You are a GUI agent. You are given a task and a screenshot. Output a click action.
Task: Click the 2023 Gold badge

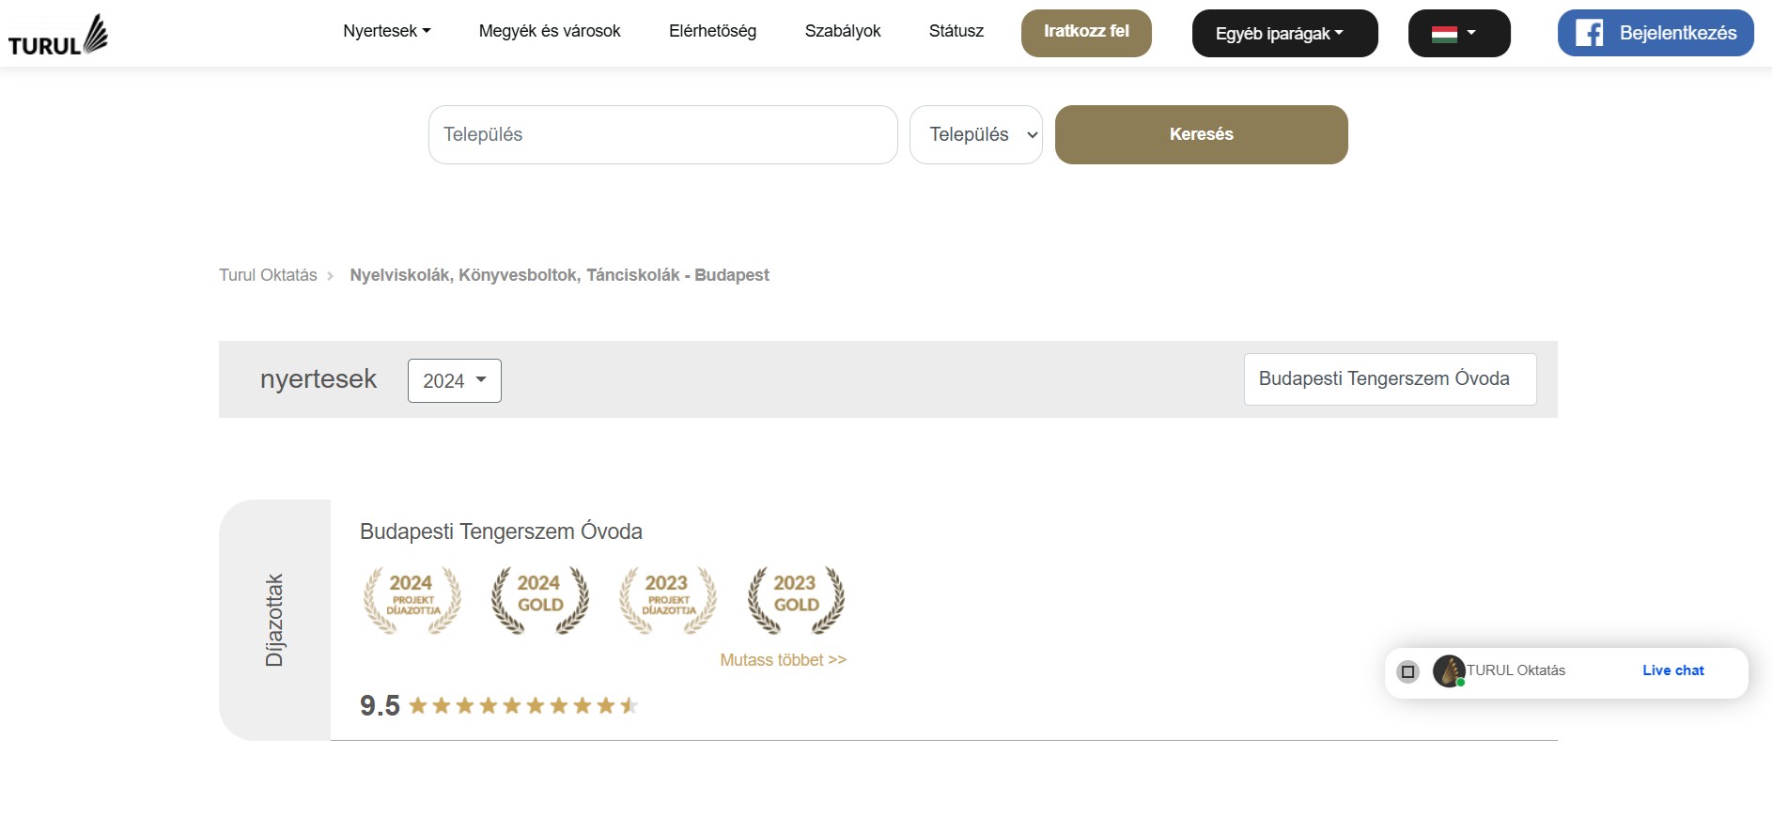tap(796, 600)
